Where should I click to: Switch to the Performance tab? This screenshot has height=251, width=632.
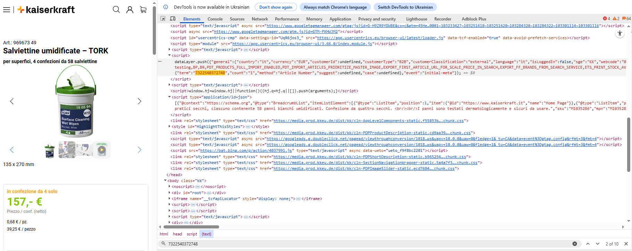(x=287, y=19)
